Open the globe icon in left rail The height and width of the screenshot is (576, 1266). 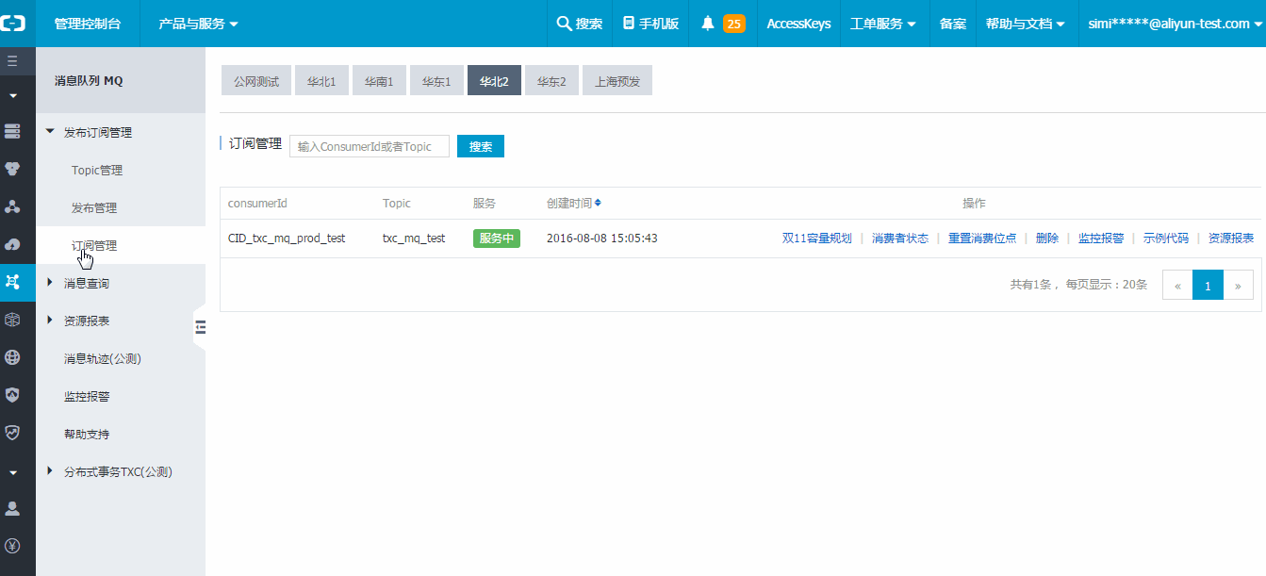[x=12, y=357]
